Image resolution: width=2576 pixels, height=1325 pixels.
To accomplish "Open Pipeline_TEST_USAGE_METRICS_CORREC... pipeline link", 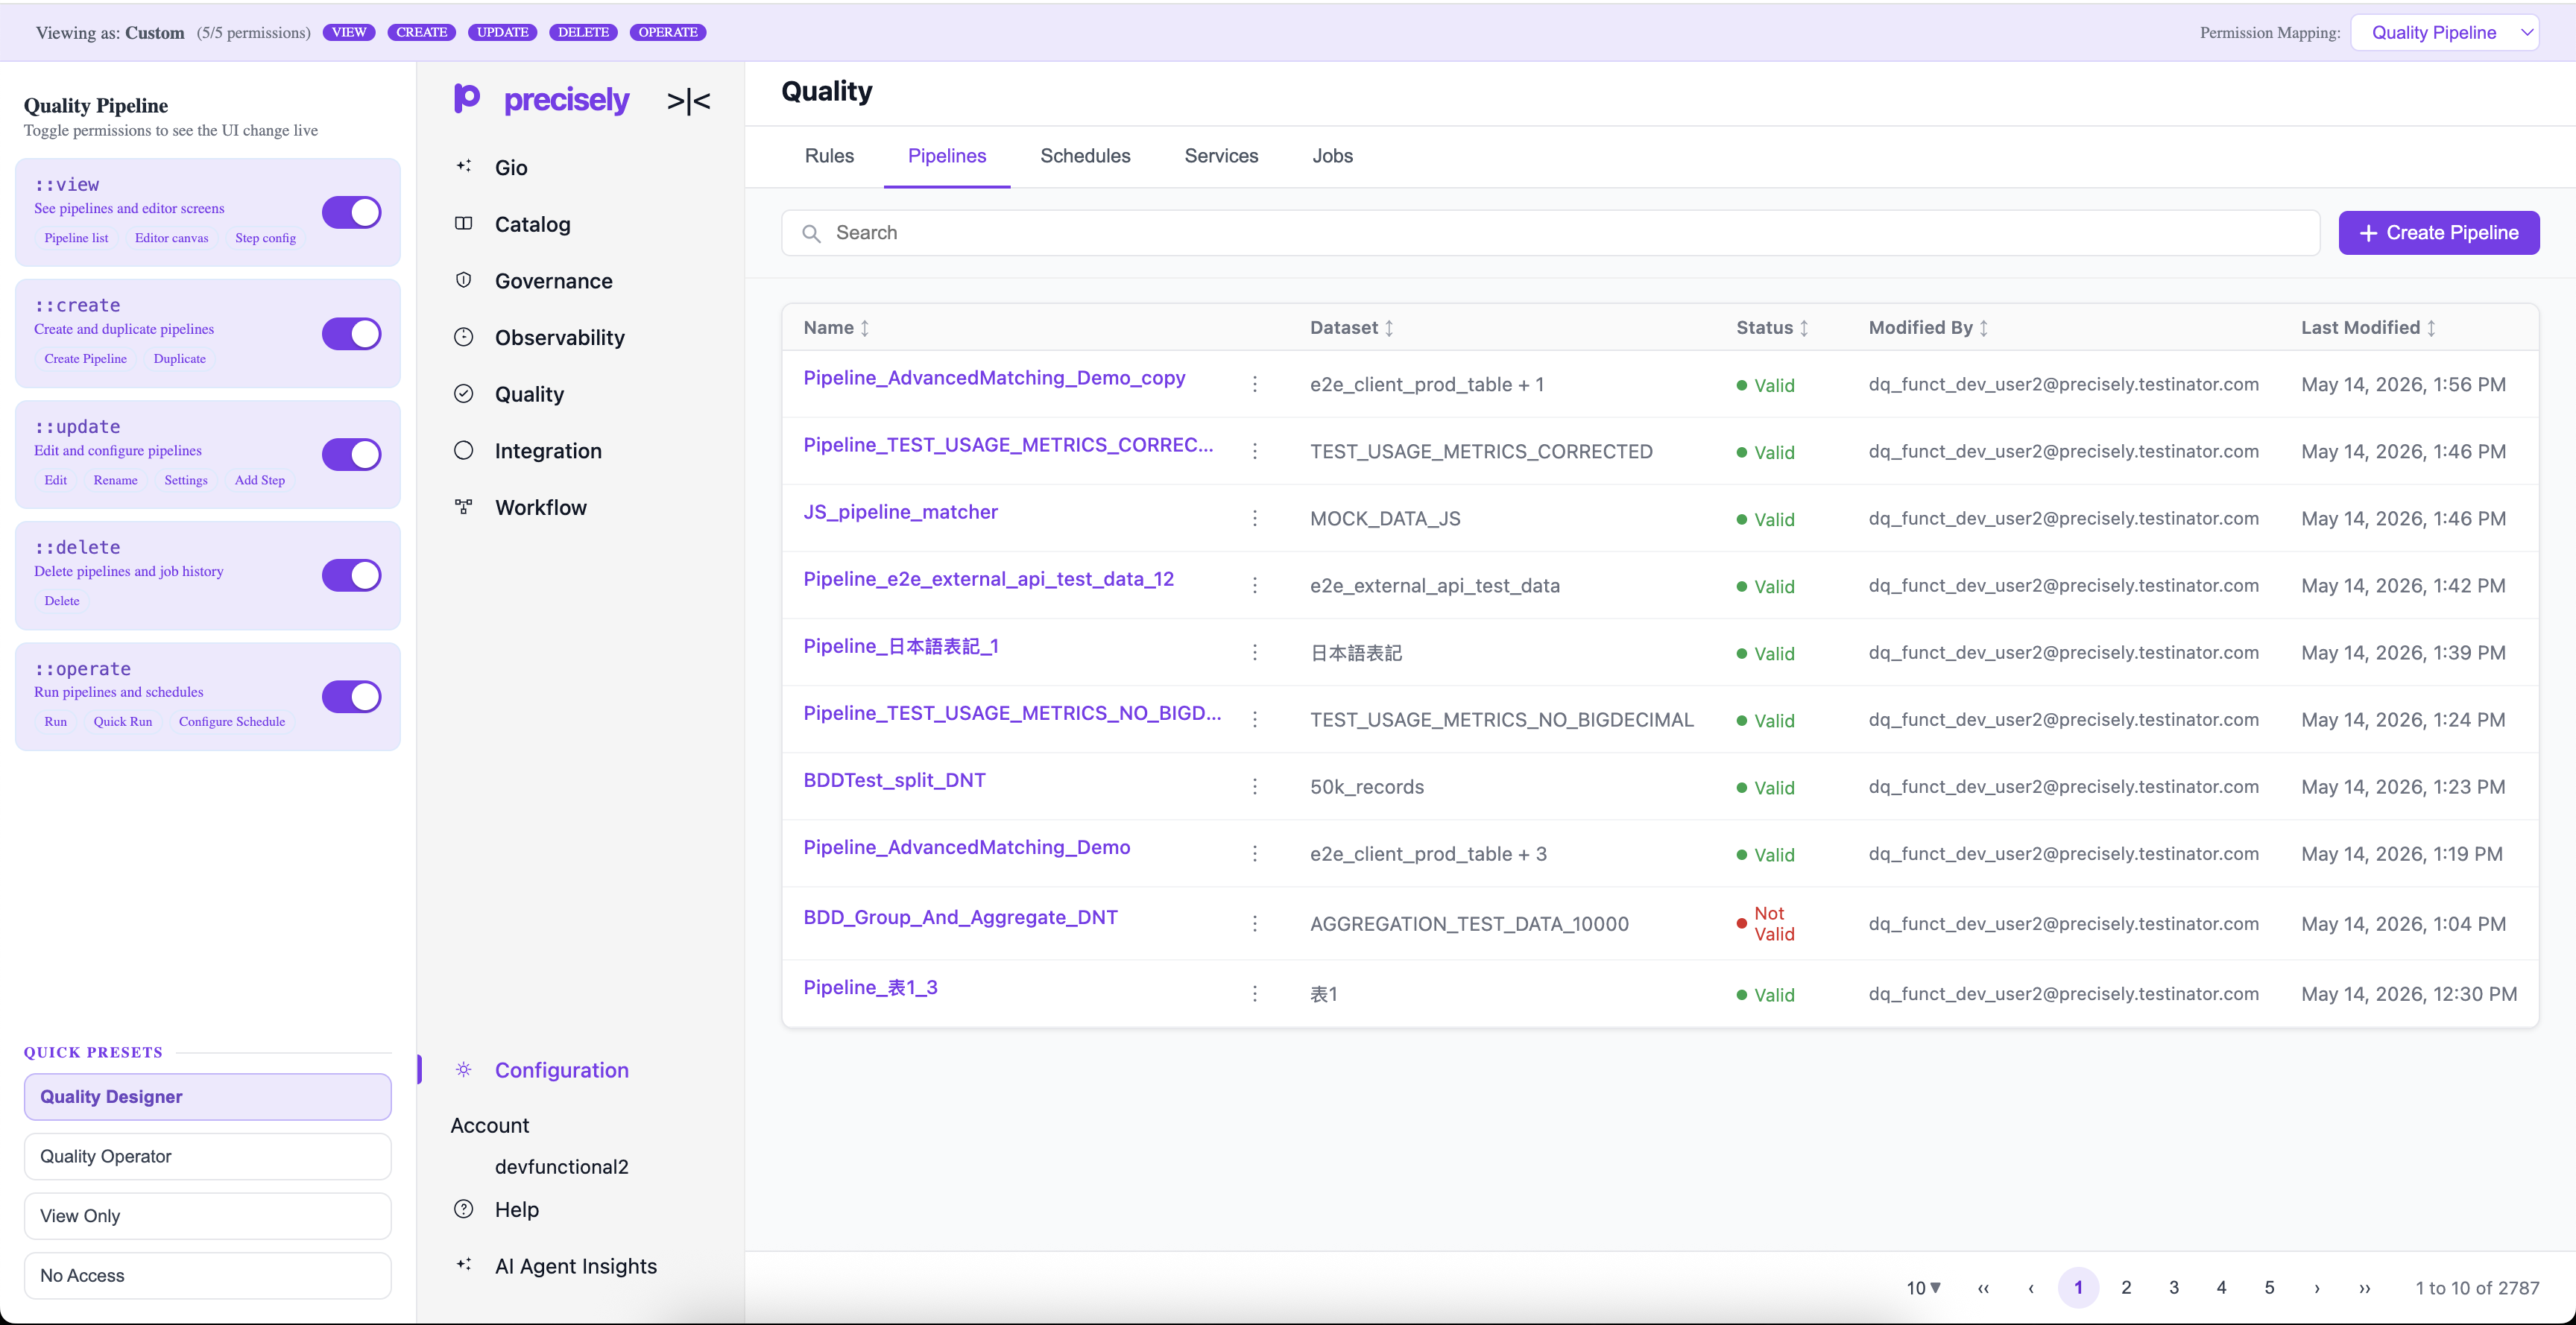I will [x=1008, y=445].
